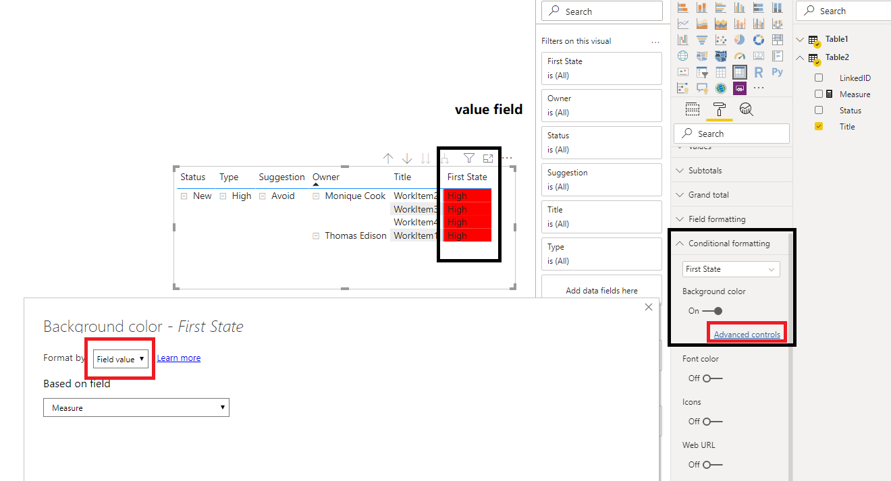Enable the Icons toggle
Screen dimensions: 891x481
(713, 422)
